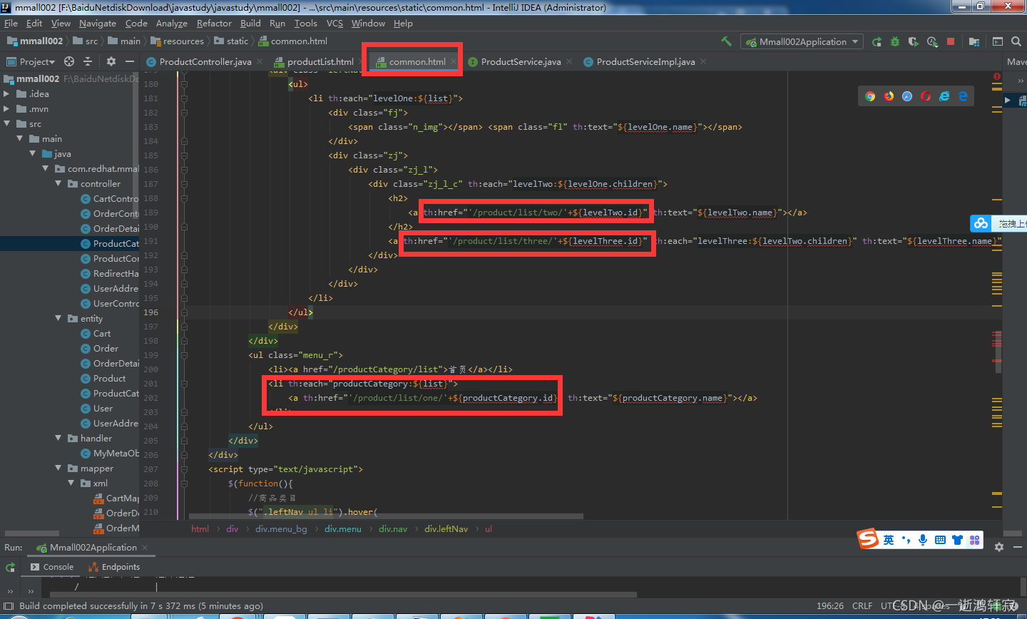Hide the Project tool window

click(130, 61)
